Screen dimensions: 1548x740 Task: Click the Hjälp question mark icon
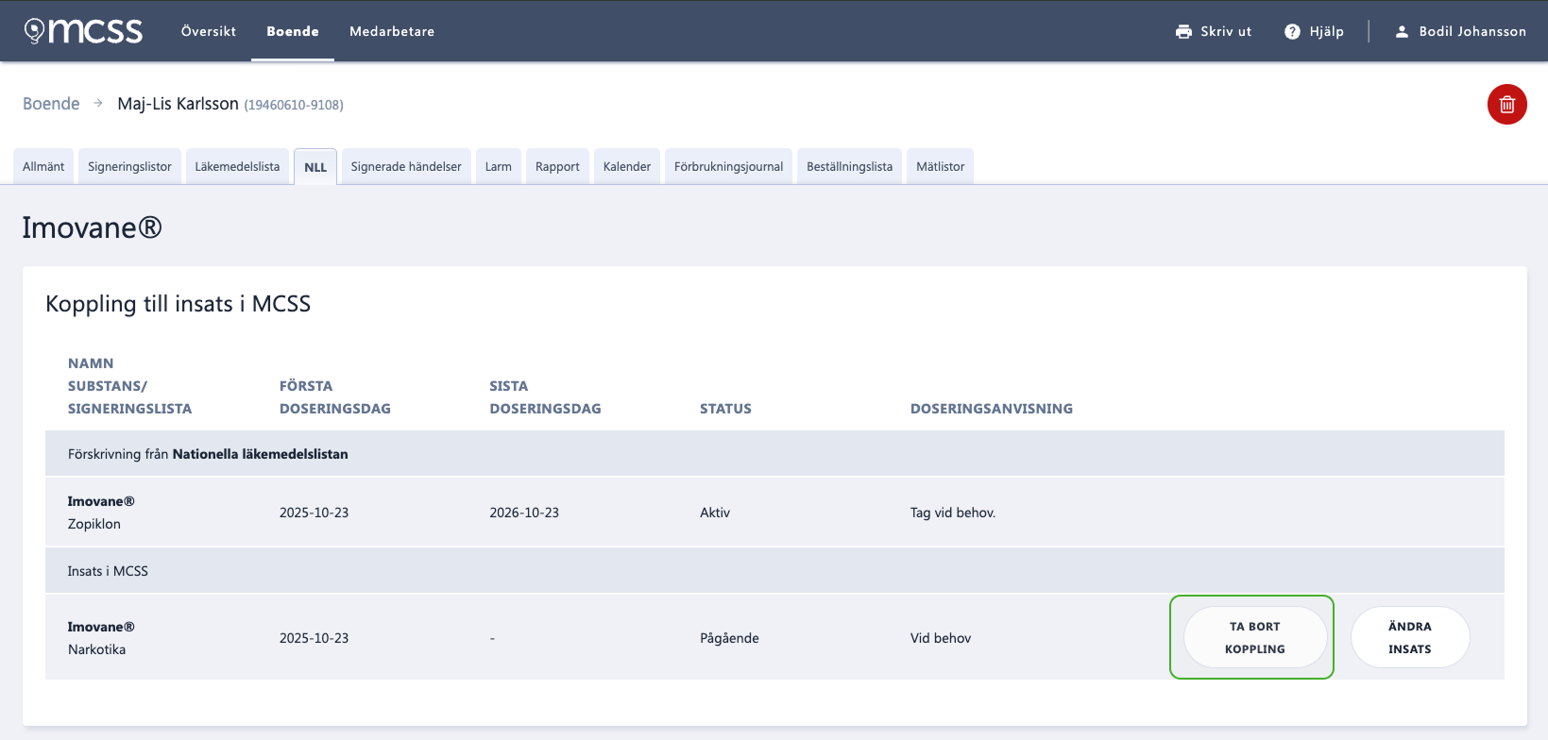(1292, 31)
